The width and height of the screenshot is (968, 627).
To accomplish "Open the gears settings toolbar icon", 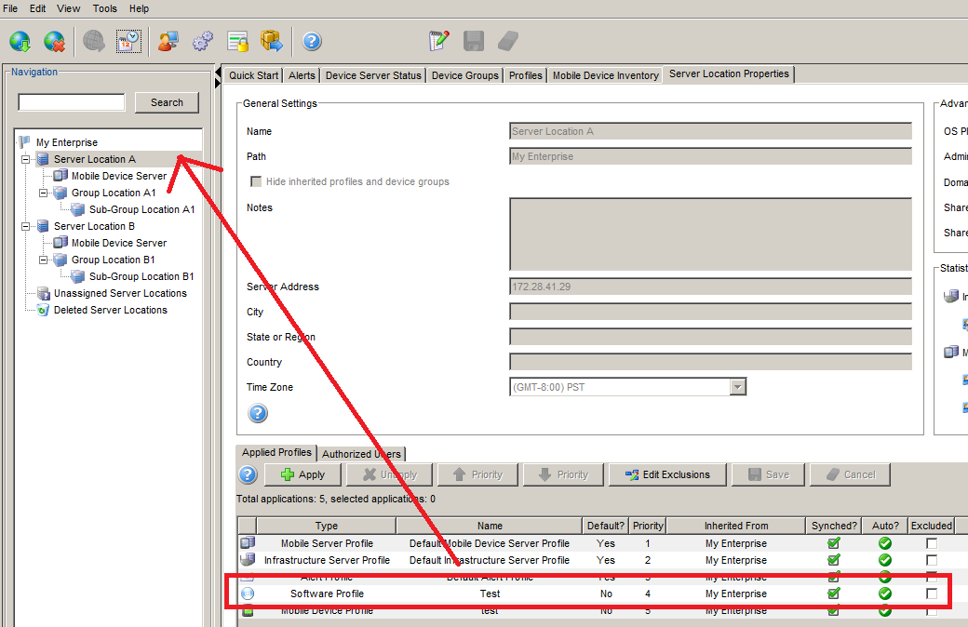I will (203, 41).
